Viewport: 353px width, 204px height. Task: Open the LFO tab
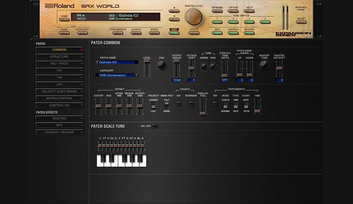coord(60,84)
